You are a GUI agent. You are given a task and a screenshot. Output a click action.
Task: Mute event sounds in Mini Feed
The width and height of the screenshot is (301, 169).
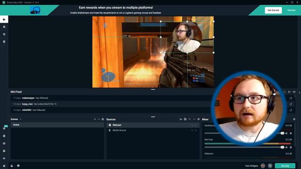click(x=293, y=92)
